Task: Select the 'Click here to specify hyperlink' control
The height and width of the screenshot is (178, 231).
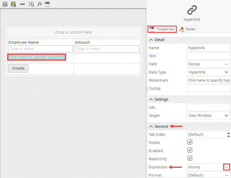Action: point(36,57)
